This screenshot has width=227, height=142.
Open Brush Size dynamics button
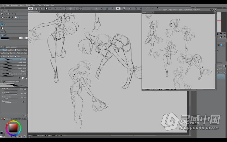point(25,89)
